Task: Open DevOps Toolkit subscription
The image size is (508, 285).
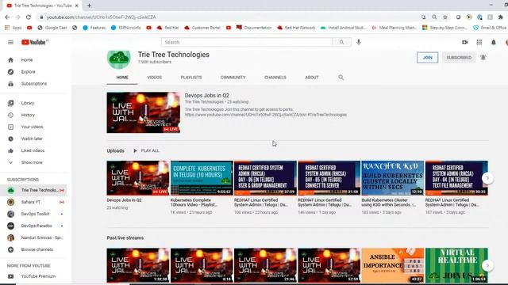Action: (x=36, y=214)
